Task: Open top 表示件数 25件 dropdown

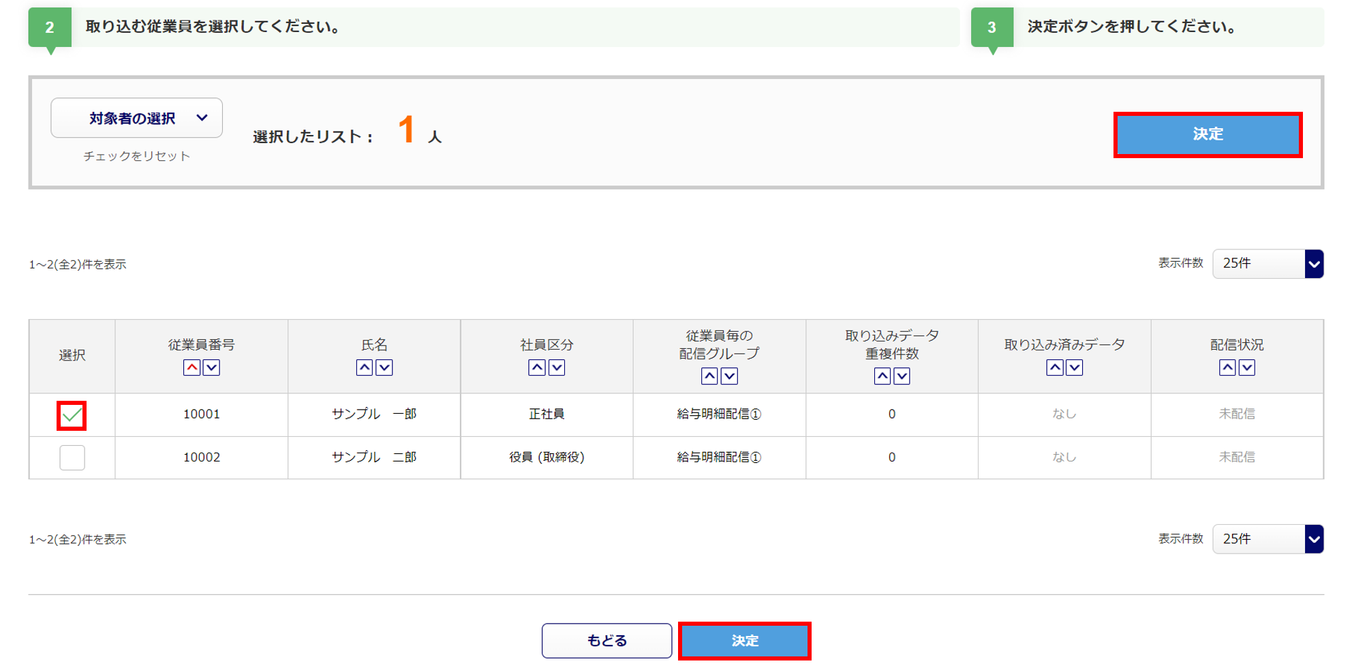Action: click(1267, 264)
